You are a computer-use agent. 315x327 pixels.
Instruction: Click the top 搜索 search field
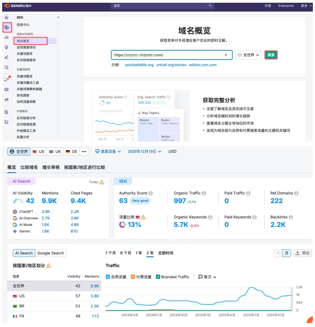[x=159, y=5]
